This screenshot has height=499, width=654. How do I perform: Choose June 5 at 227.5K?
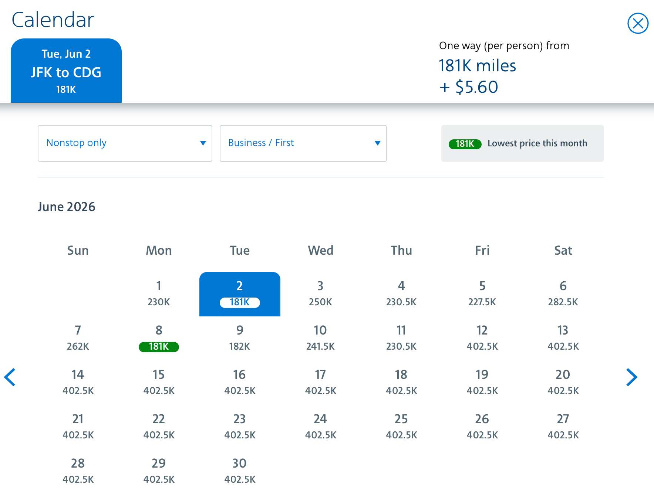(482, 293)
